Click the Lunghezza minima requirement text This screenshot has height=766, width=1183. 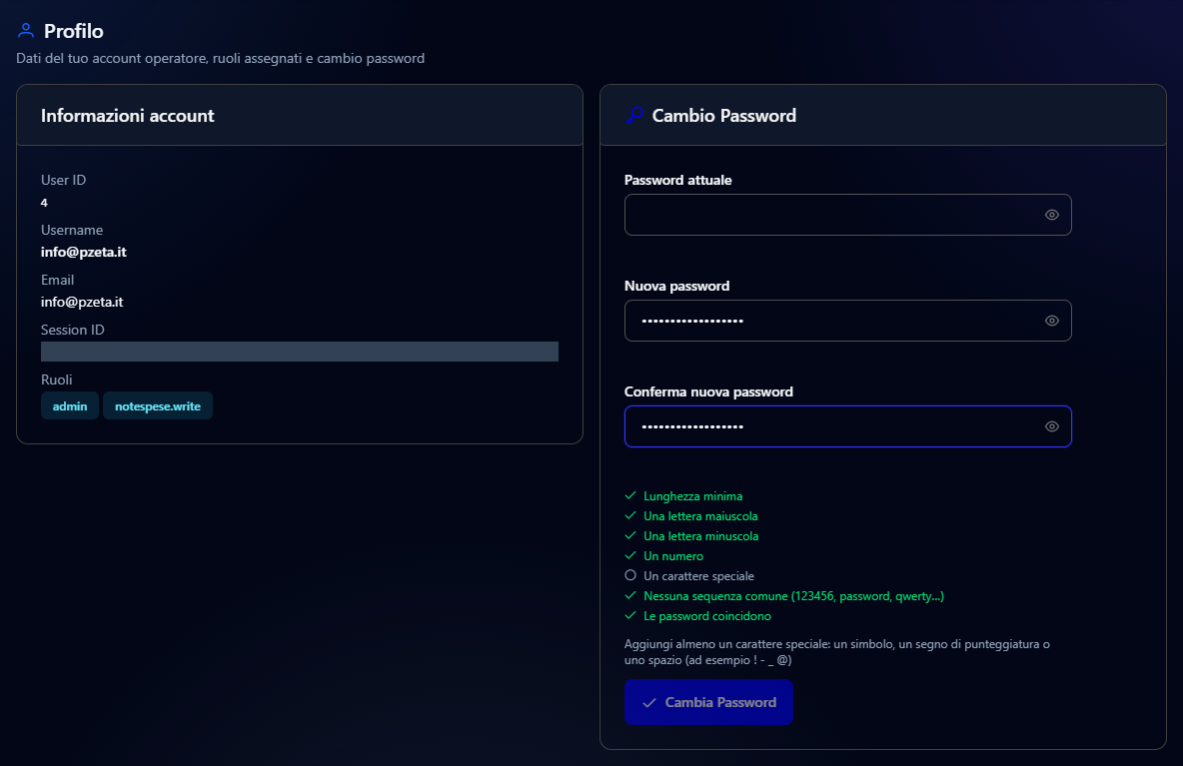point(692,496)
